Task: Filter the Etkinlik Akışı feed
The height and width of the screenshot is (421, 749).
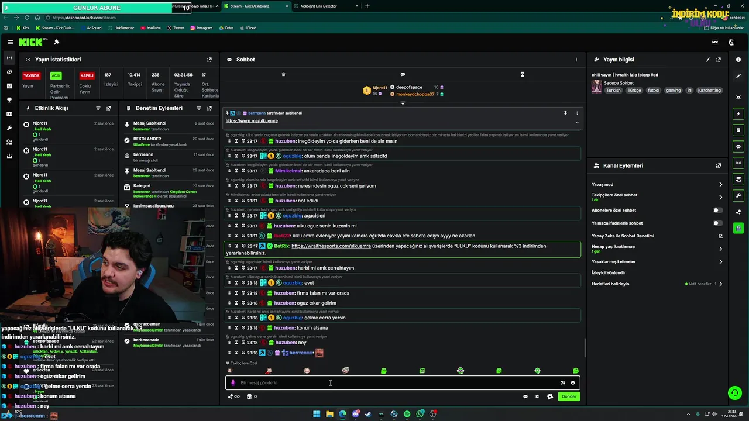Action: pyautogui.click(x=98, y=108)
